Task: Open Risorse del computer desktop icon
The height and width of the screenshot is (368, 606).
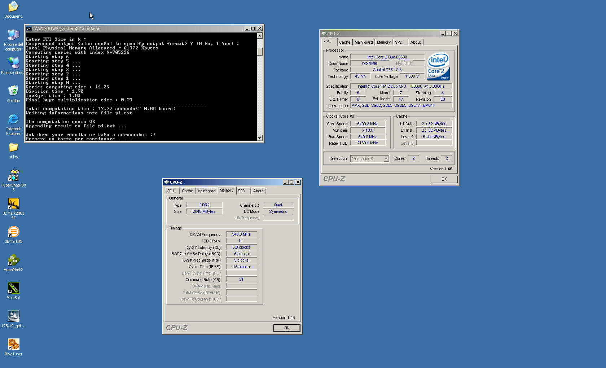Action: coord(13,35)
